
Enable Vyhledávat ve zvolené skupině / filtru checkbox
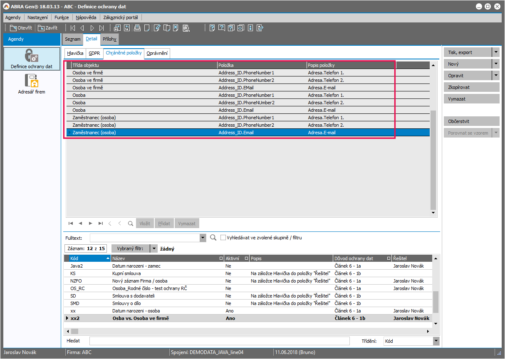223,238
